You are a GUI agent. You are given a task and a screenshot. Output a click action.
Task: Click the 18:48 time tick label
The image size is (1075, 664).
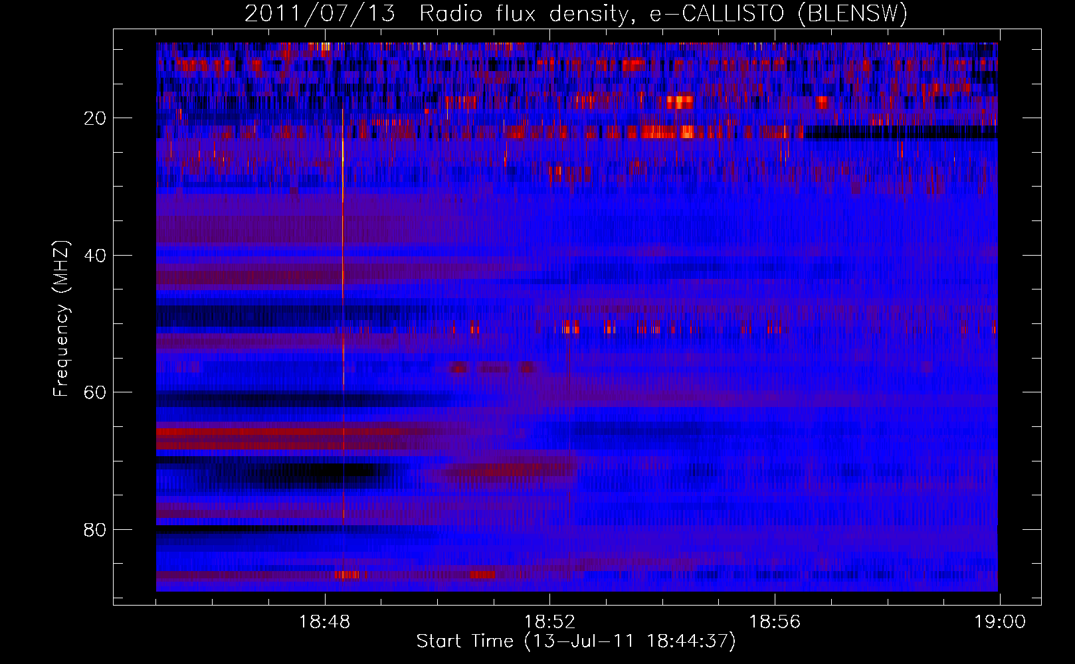pyautogui.click(x=324, y=622)
